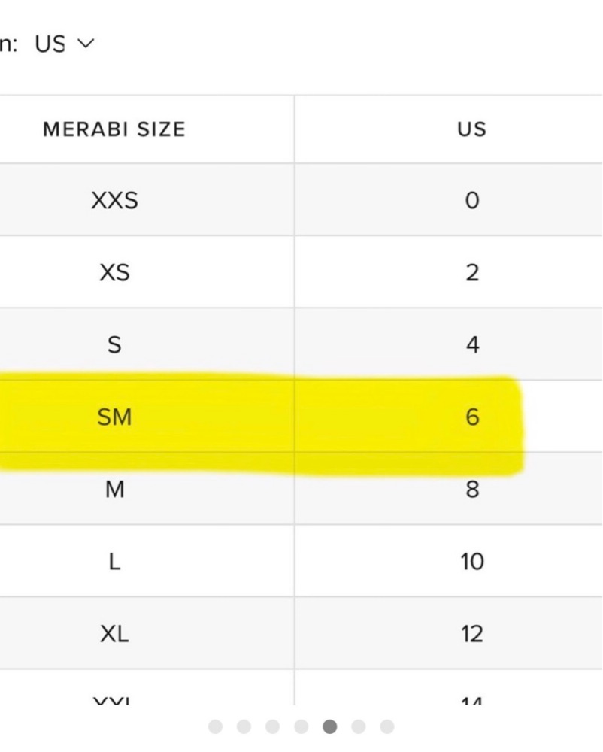Jump to the last carousel page dot
This screenshot has width=603, height=752.
pyautogui.click(x=387, y=726)
